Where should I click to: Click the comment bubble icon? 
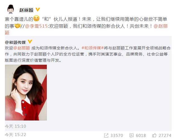[x=132, y=136]
